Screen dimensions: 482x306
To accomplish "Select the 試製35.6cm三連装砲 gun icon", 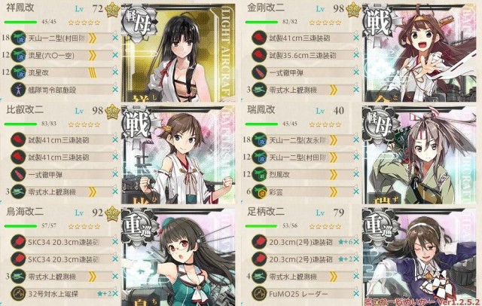I will 259,55.
